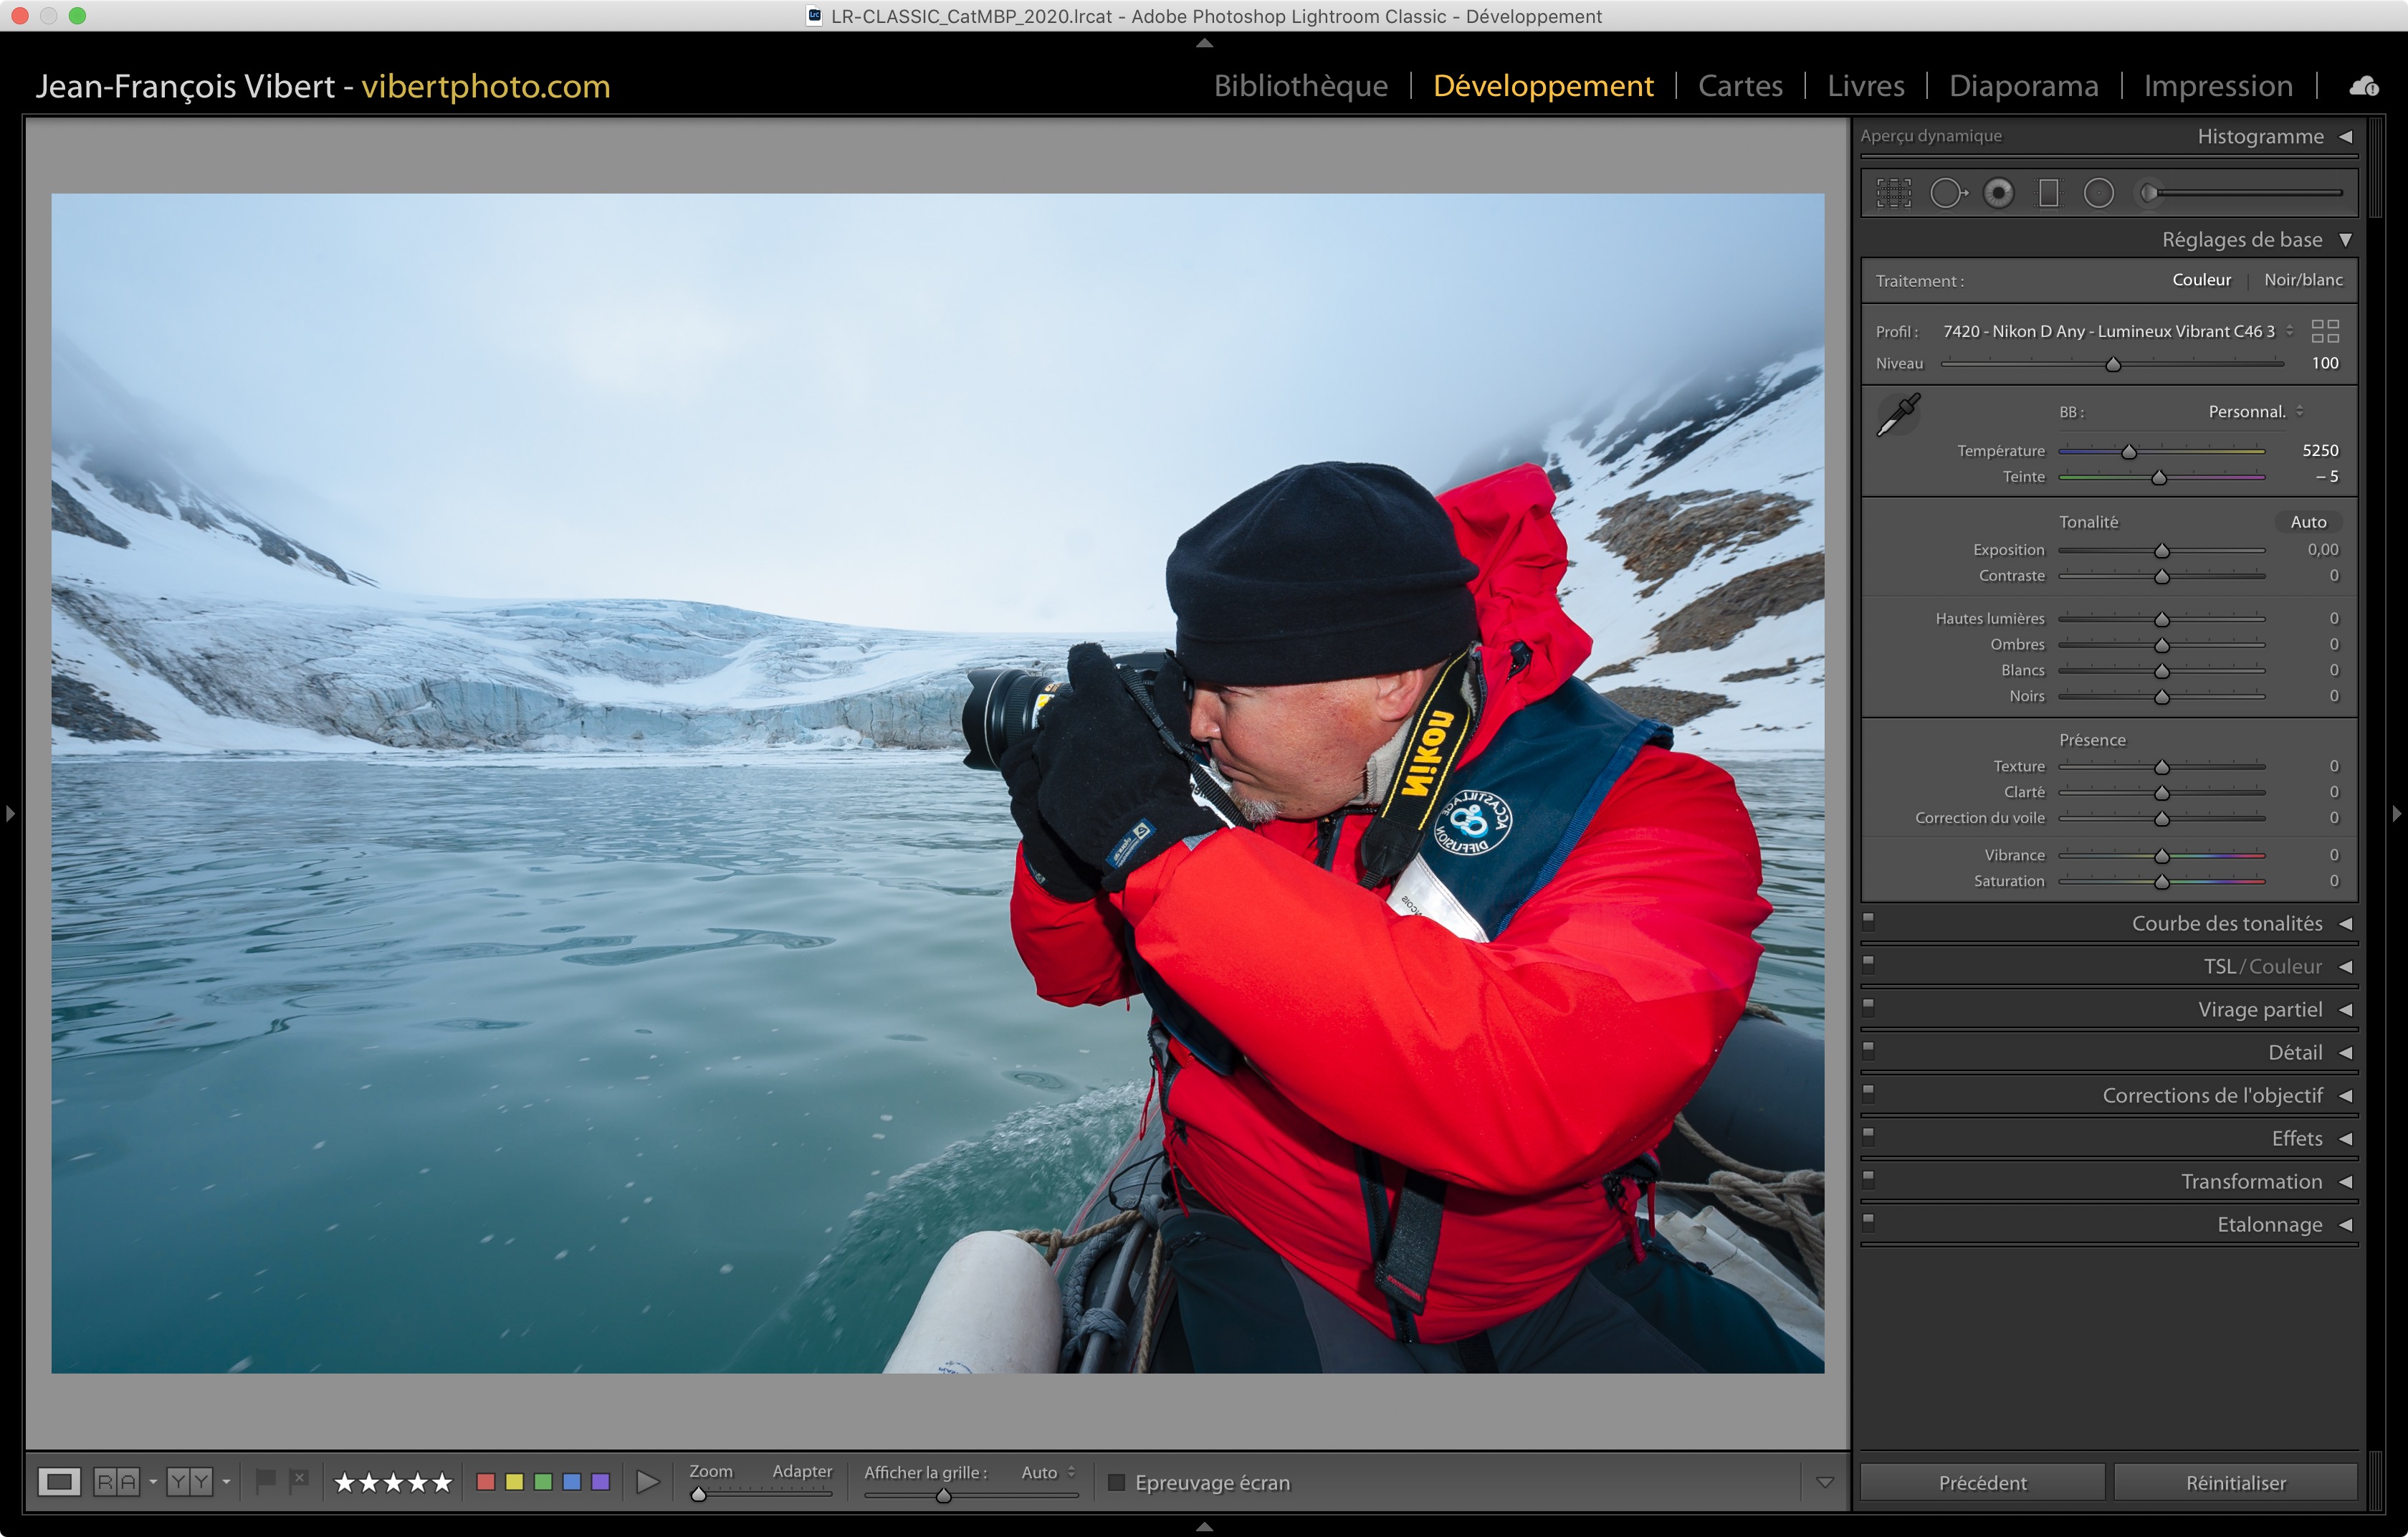Enable the Epreuvage écran checkbox
Viewport: 2408px width, 1537px height.
click(1117, 1482)
